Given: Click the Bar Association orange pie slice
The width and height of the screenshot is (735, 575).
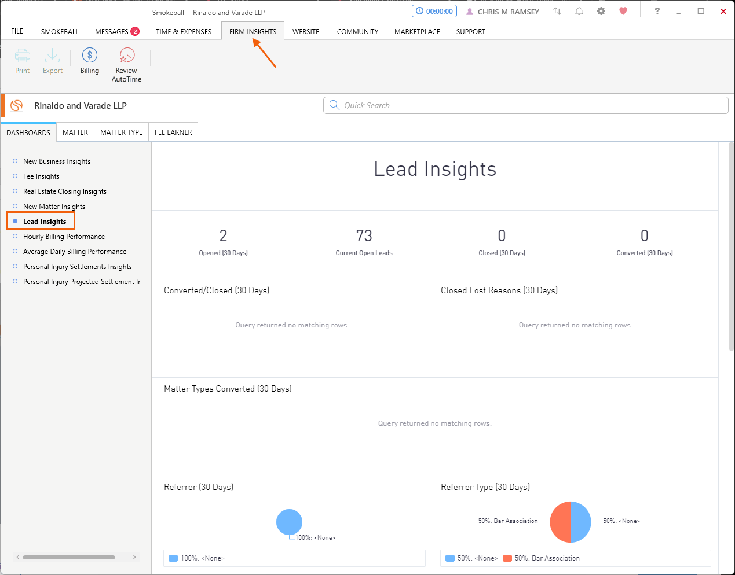Looking at the screenshot, I should click(560, 522).
